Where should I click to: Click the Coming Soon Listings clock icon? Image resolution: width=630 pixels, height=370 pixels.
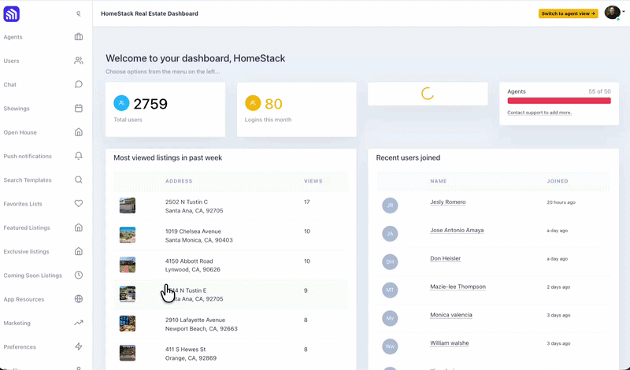(79, 276)
